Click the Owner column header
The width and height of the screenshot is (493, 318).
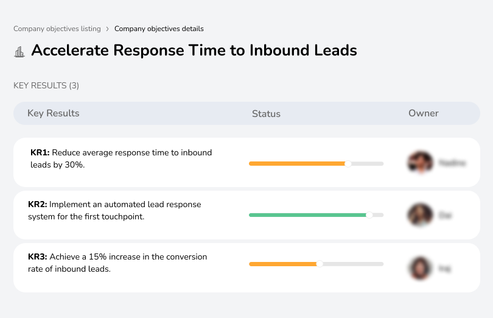click(423, 113)
